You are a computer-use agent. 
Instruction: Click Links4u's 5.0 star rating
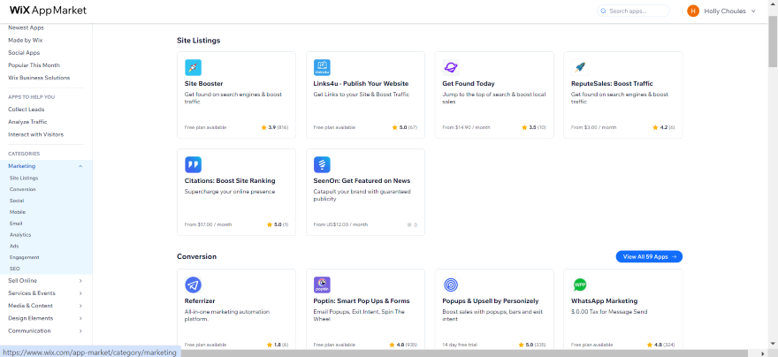(404, 127)
